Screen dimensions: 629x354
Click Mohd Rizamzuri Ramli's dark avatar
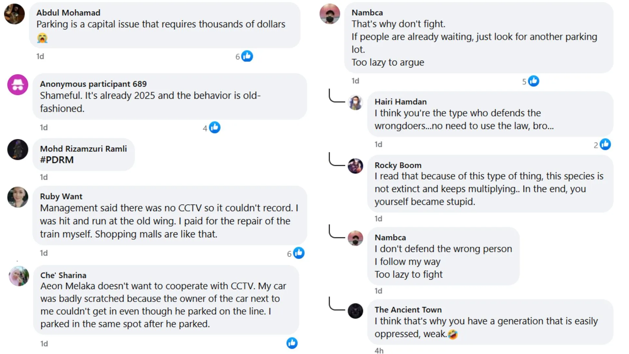(18, 150)
